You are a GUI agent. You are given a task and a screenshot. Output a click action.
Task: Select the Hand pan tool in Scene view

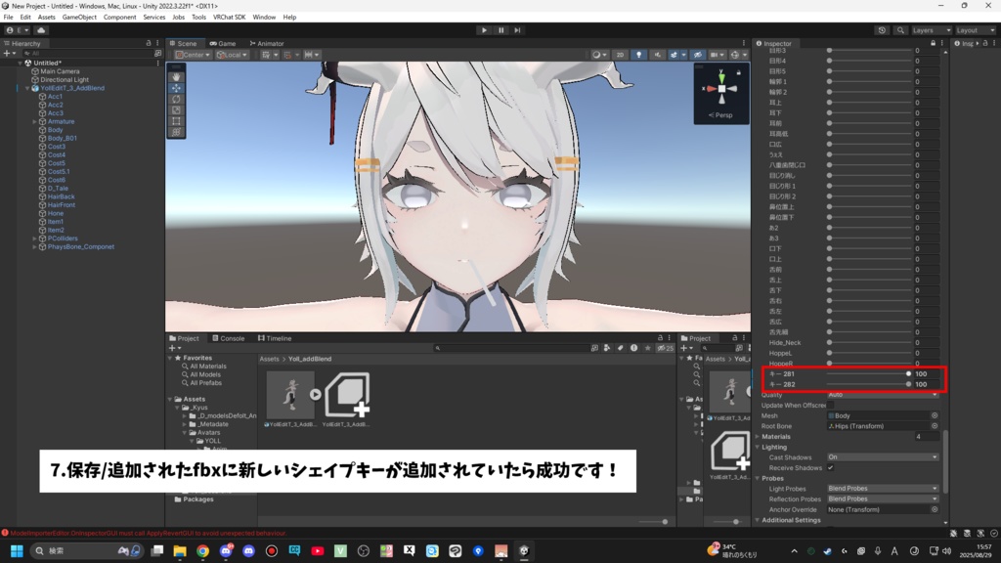click(176, 77)
